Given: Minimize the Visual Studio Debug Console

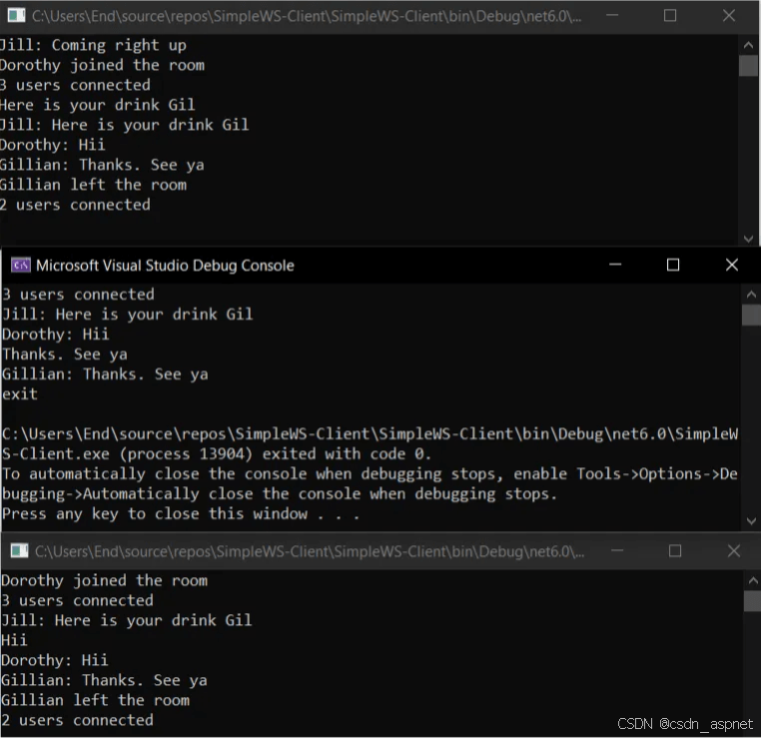Looking at the screenshot, I should click(615, 265).
